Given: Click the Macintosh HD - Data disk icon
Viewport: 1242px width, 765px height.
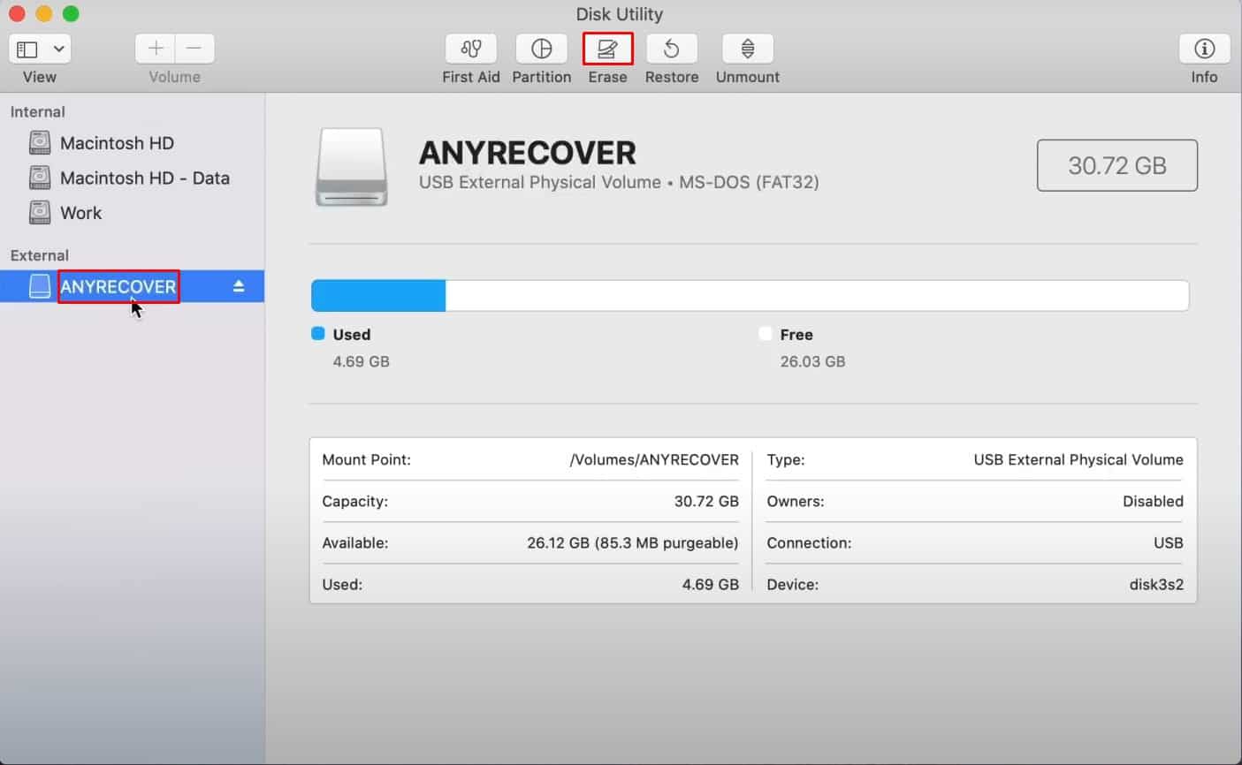Looking at the screenshot, I should point(40,178).
